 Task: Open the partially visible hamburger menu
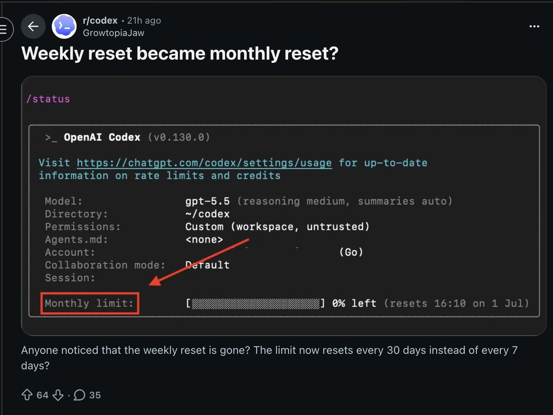click(4, 29)
